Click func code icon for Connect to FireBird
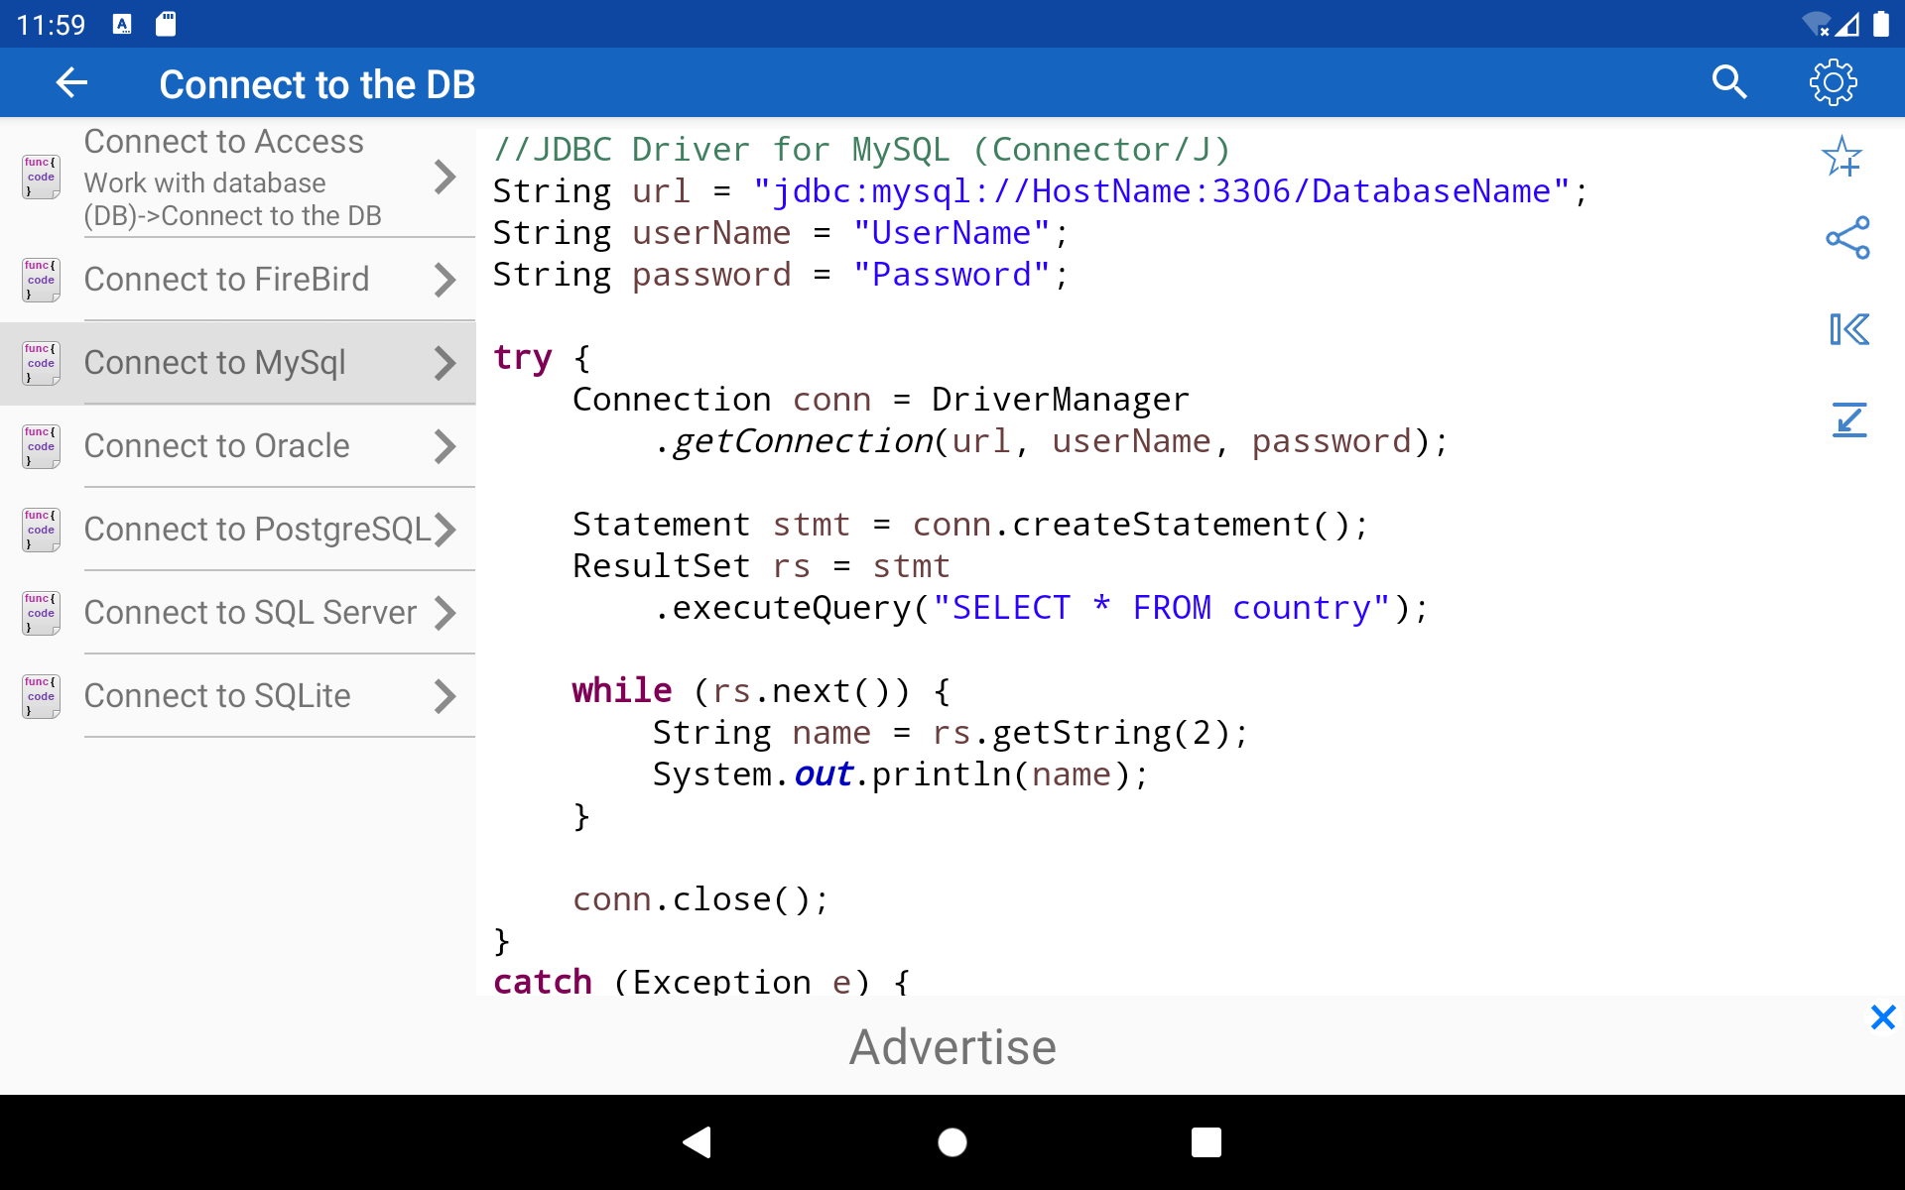Screen dimensions: 1905x1190 41,281
